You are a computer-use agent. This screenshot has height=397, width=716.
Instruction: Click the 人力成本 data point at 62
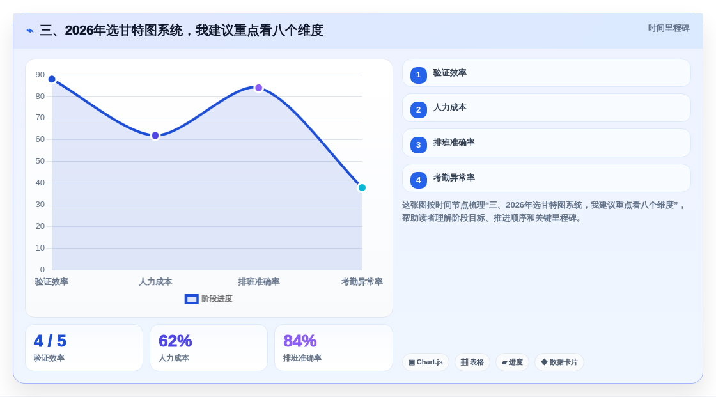tap(155, 136)
